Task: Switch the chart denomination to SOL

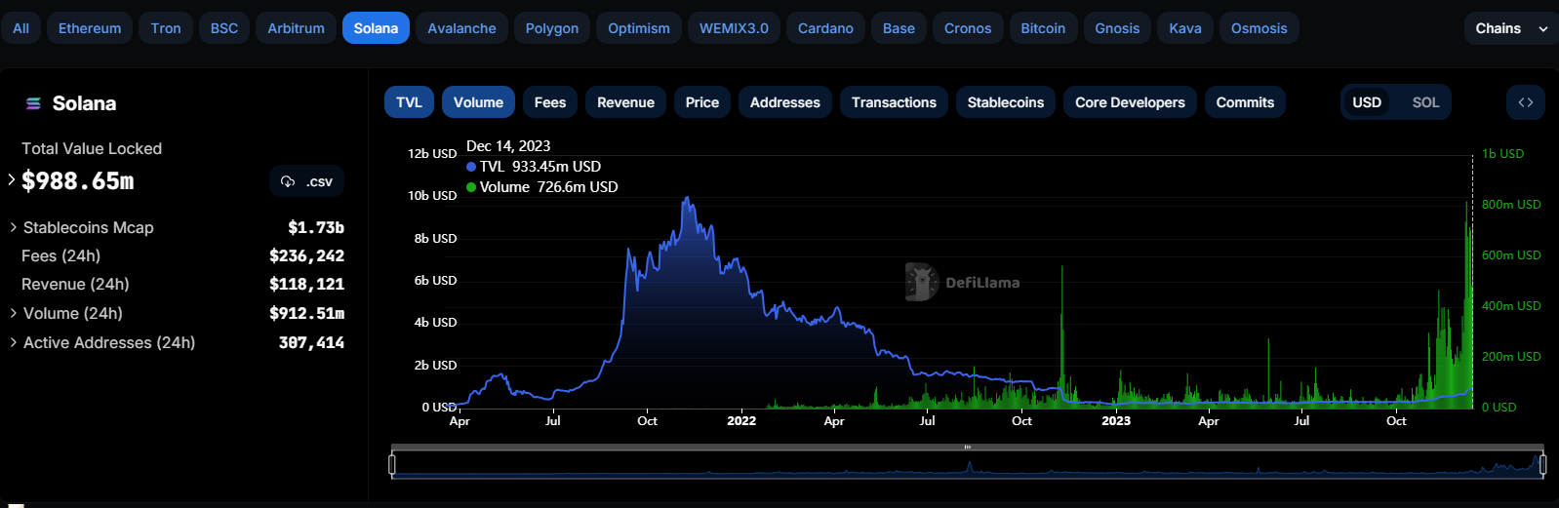Action: (x=1424, y=102)
